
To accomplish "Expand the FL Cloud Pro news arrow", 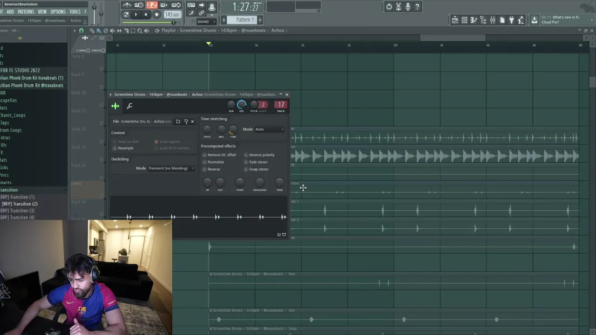I will coord(592,20).
